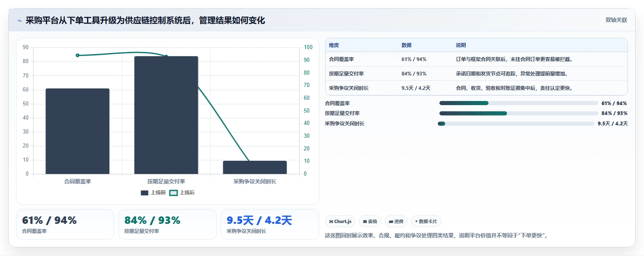Click the 采购争议关闭时长 progress bar
The height and width of the screenshot is (256, 644).
(x=516, y=124)
